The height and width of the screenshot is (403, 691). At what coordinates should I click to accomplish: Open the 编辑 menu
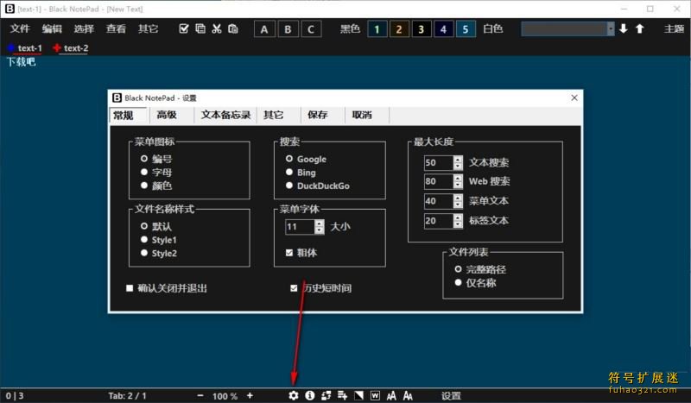pyautogui.click(x=52, y=28)
